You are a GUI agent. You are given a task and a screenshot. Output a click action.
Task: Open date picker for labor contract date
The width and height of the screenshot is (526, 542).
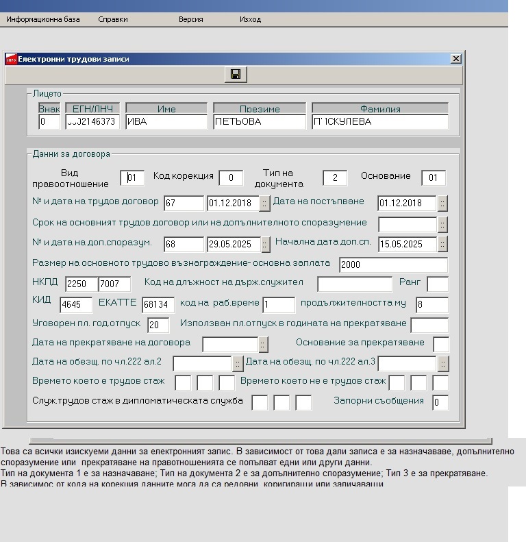264,204
